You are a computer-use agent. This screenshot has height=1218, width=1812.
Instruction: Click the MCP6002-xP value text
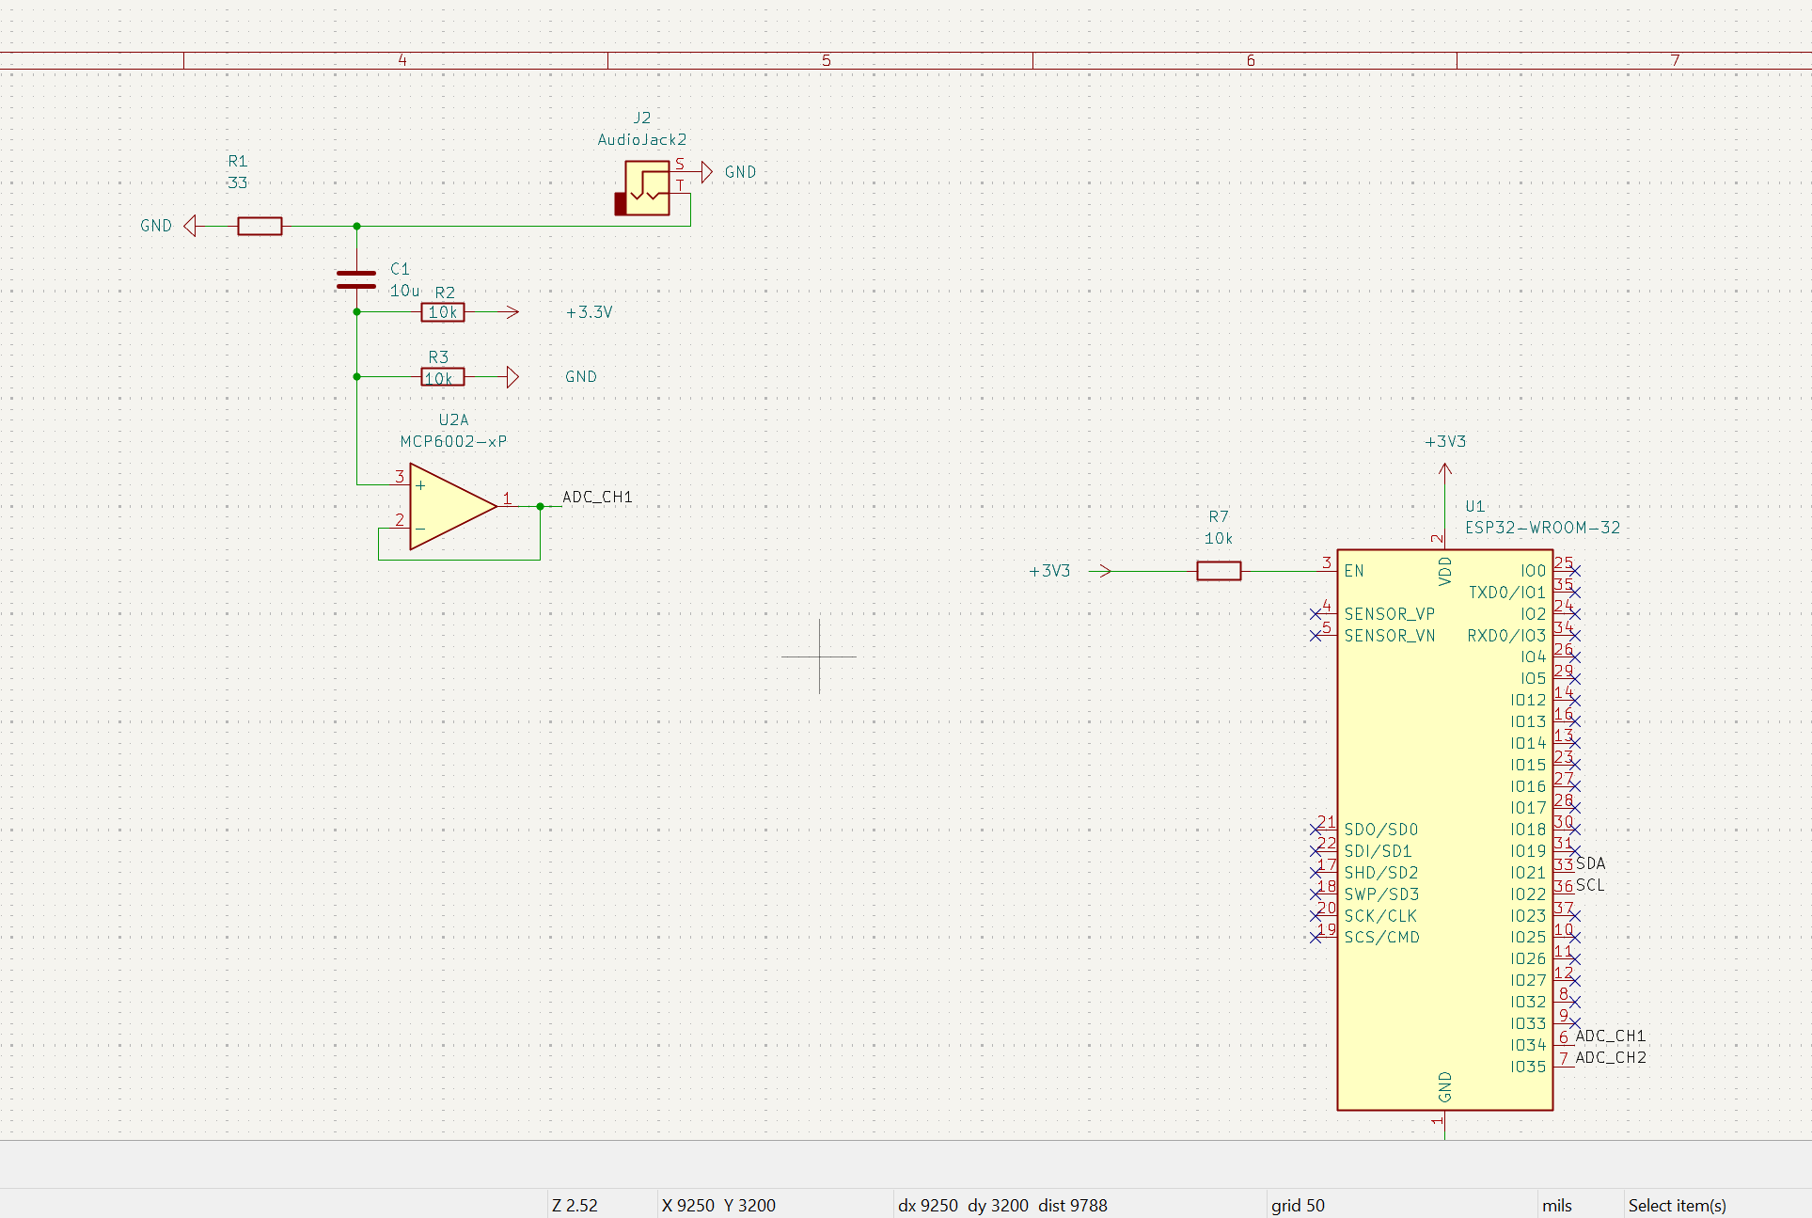453,441
